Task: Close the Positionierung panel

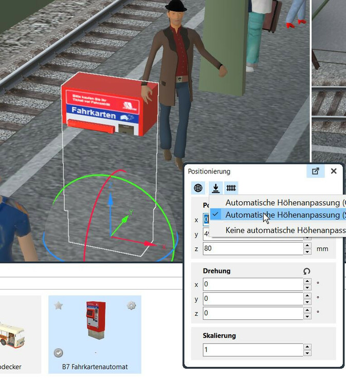Action: [334, 171]
